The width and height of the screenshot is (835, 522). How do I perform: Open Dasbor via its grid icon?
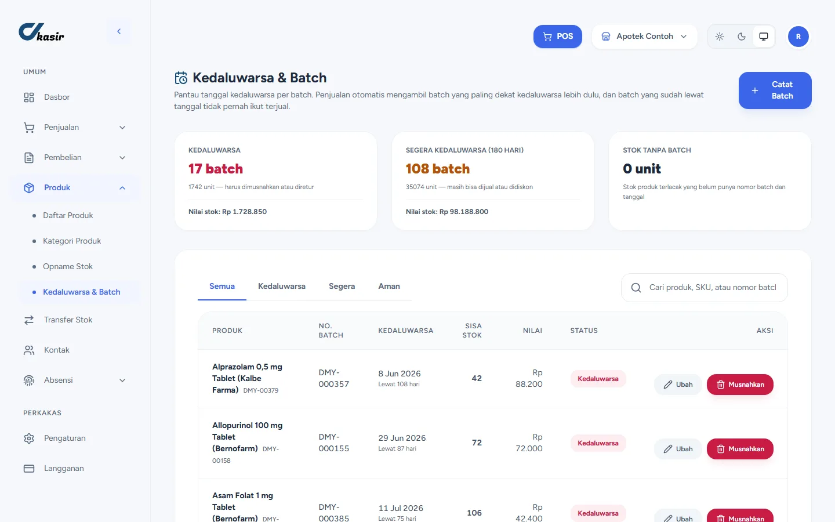click(x=29, y=97)
